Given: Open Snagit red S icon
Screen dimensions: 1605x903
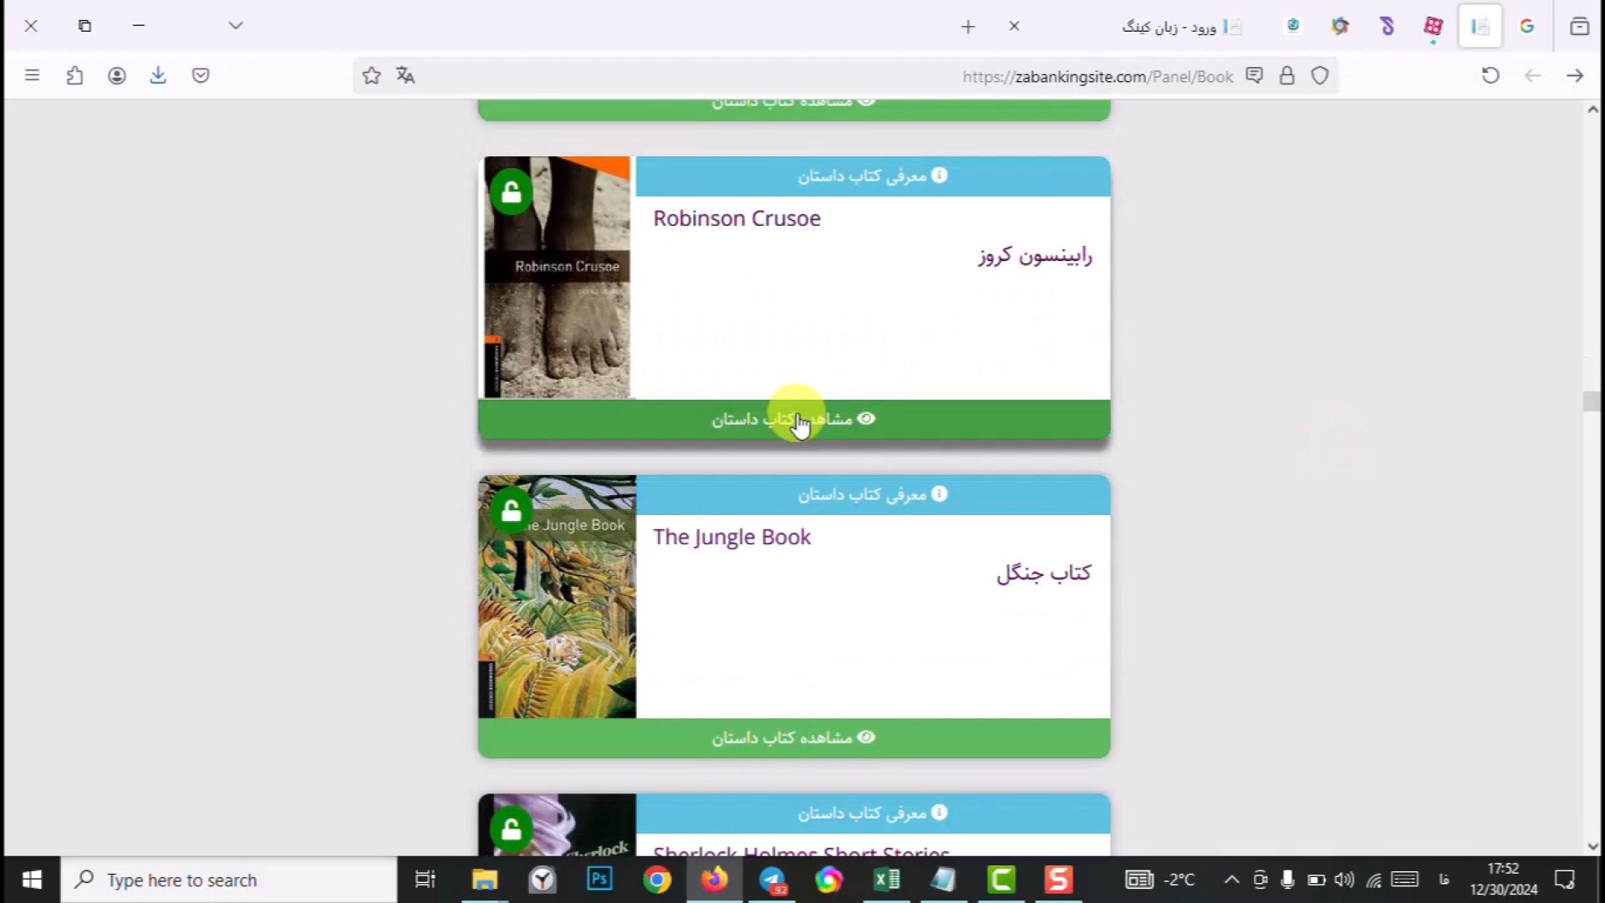Looking at the screenshot, I should 1058,880.
